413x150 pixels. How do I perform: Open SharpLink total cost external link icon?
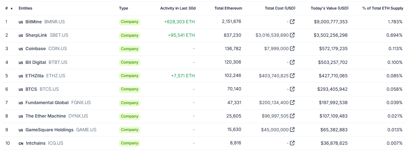click(292, 35)
